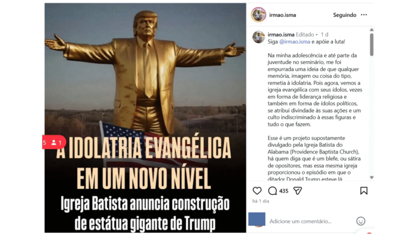Click caption scrollbar down arrow
Image resolution: width=420 pixels, height=236 pixels.
(x=372, y=177)
